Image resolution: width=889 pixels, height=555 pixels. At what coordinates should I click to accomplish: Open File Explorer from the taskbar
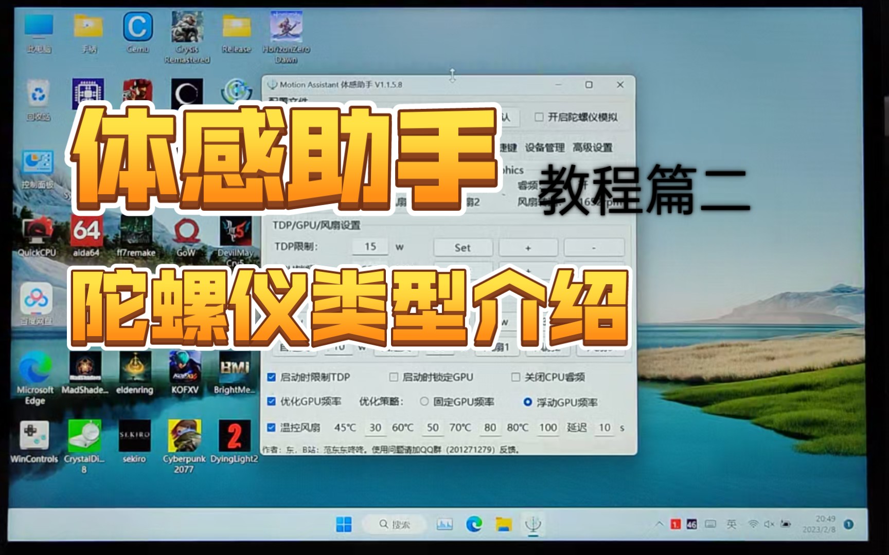[504, 524]
